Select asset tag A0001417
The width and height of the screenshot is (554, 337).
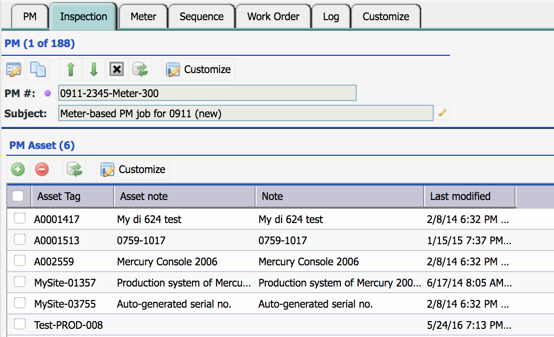point(56,220)
